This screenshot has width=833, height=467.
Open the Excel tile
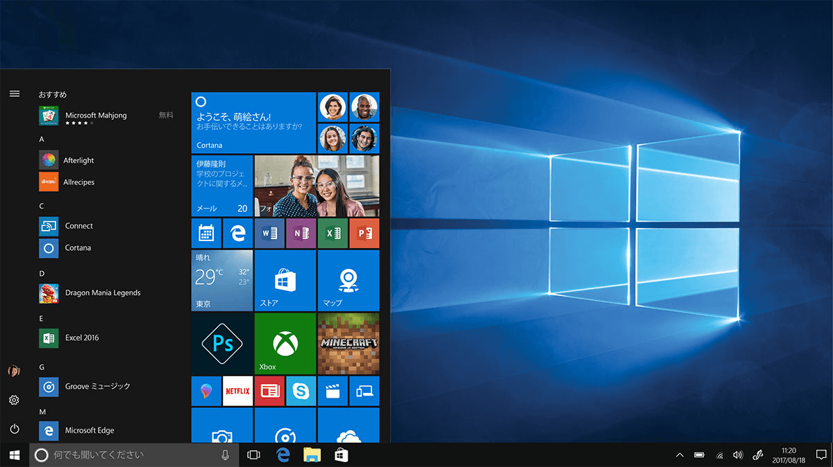(333, 233)
